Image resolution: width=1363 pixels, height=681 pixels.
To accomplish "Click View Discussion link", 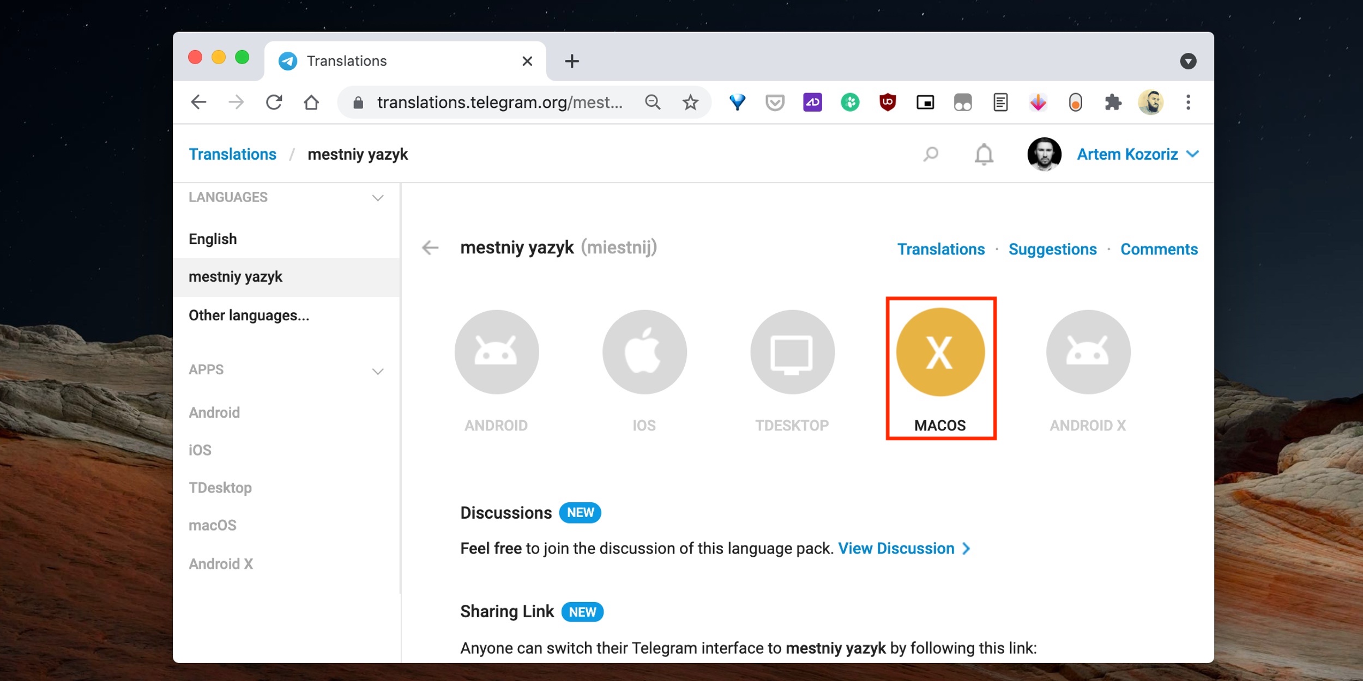I will tap(904, 547).
